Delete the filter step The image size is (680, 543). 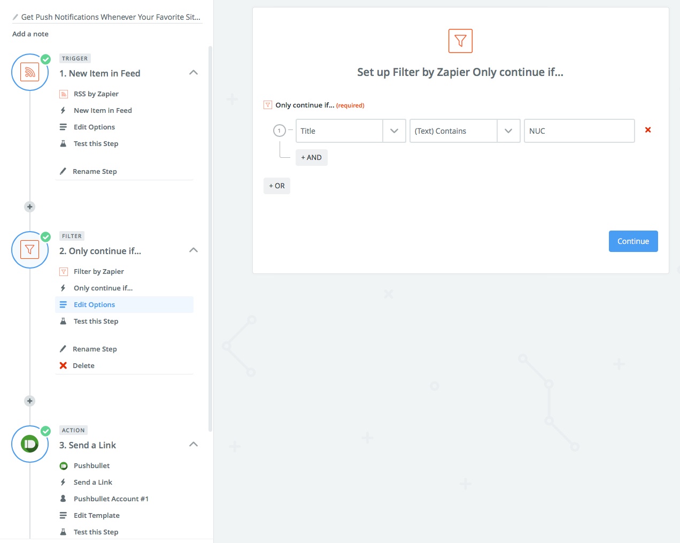pos(83,366)
